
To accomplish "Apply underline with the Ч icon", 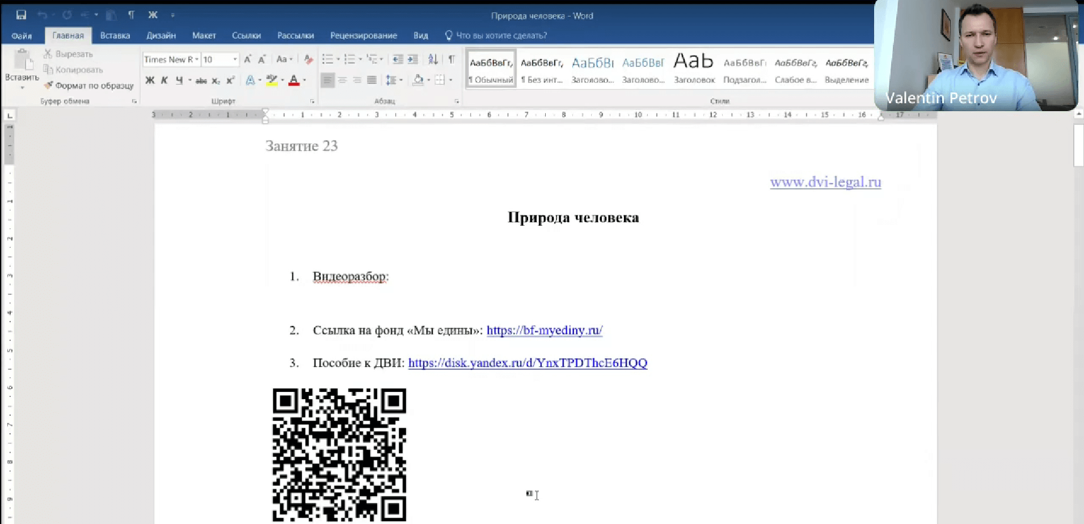I will click(180, 80).
